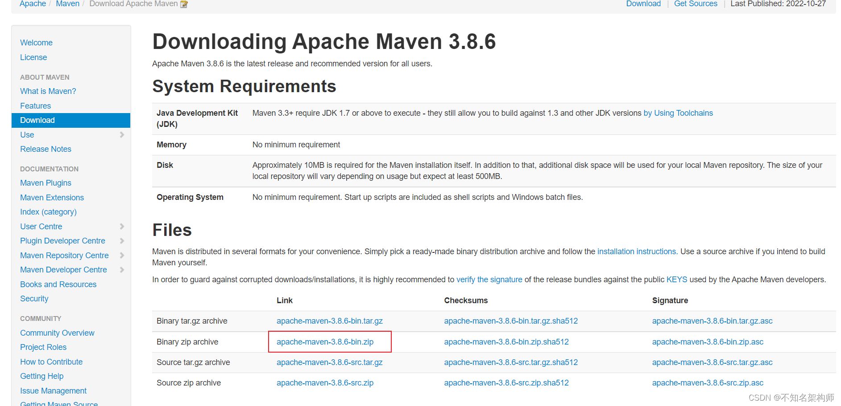The height and width of the screenshot is (406, 841).
Task: Open apache-maven-3.8.6-bin.zip.sha512 checksum
Action: tap(506, 342)
